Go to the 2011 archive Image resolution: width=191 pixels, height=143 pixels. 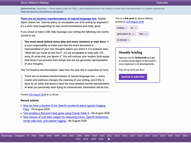(102, 136)
